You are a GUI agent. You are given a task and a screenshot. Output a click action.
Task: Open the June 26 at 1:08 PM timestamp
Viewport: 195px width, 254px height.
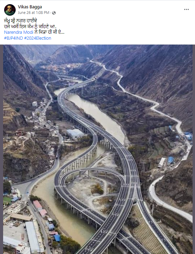(33, 13)
